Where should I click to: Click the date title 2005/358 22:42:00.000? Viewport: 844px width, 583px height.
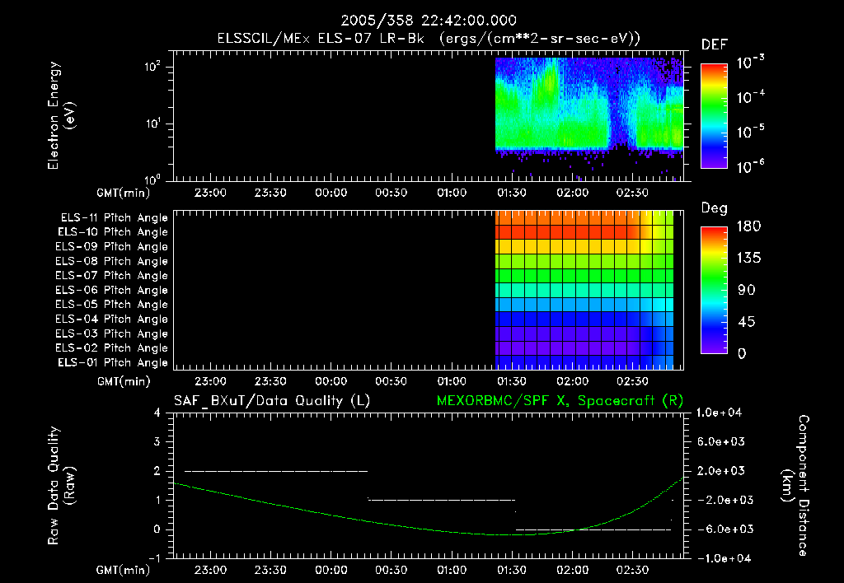(429, 21)
